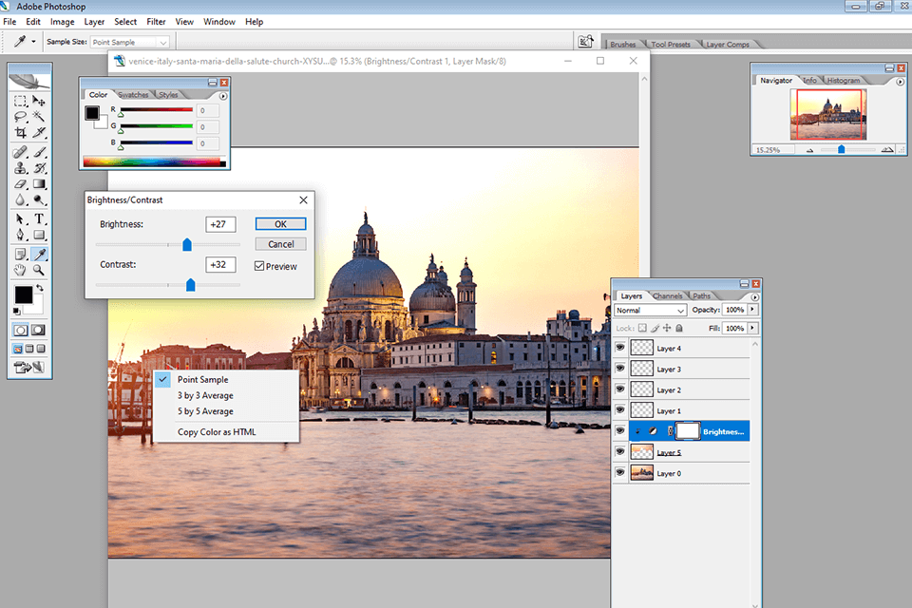Image resolution: width=912 pixels, height=608 pixels.
Task: Select the Clone Stamp tool
Action: click(21, 167)
